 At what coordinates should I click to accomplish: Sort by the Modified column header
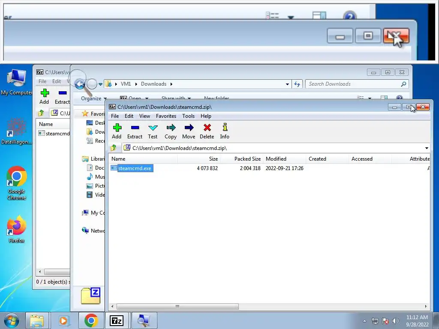click(285, 159)
